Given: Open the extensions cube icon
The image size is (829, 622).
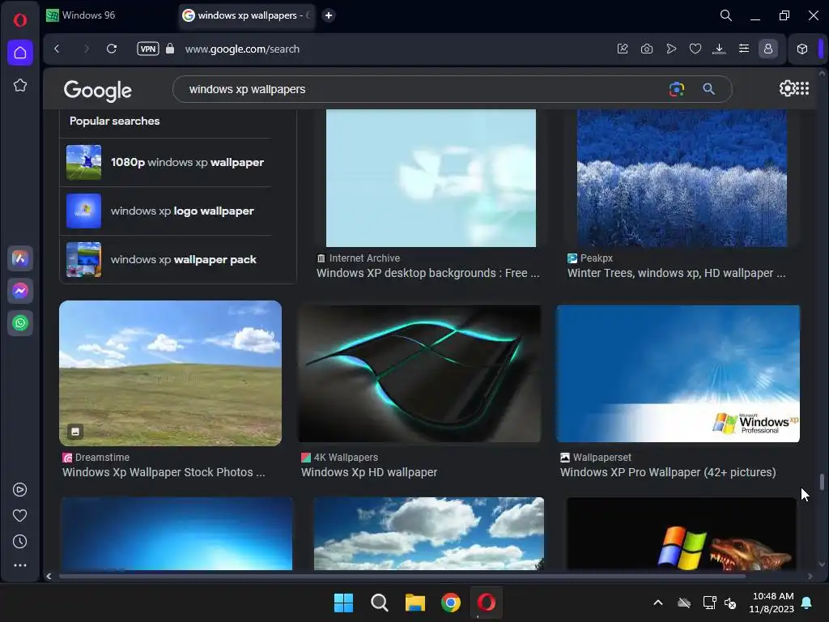Looking at the screenshot, I should pyautogui.click(x=802, y=49).
